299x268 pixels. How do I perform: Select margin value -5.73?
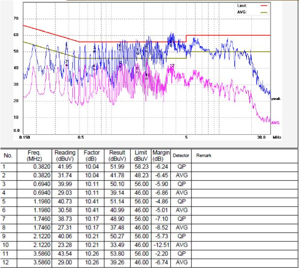click(162, 236)
